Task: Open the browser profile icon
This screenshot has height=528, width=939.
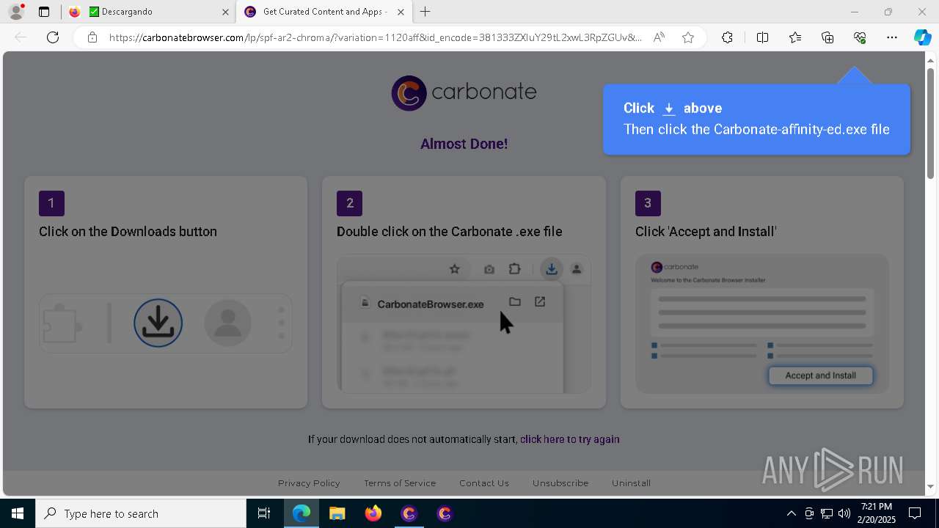Action: click(x=15, y=12)
